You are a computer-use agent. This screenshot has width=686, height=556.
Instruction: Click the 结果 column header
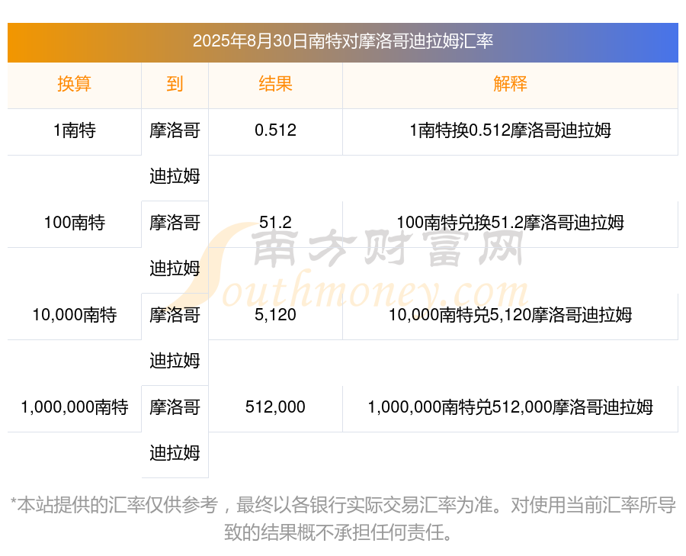pyautogui.click(x=275, y=84)
